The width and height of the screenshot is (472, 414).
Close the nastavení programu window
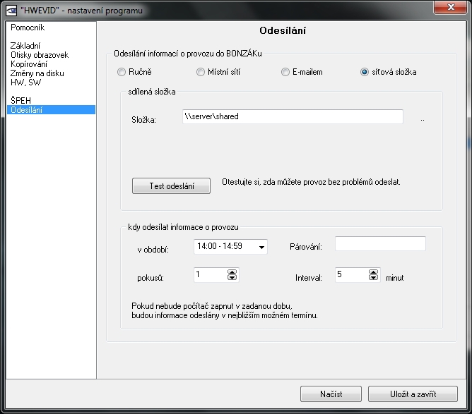pos(450,7)
